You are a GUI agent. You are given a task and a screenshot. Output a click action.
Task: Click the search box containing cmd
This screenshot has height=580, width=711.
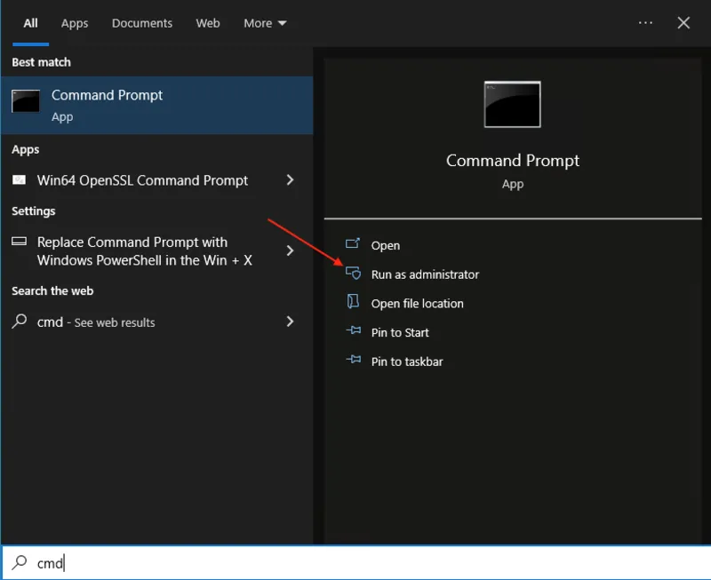point(355,562)
